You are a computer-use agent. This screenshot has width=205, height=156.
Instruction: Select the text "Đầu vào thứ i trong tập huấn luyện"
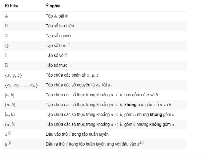click(77, 134)
